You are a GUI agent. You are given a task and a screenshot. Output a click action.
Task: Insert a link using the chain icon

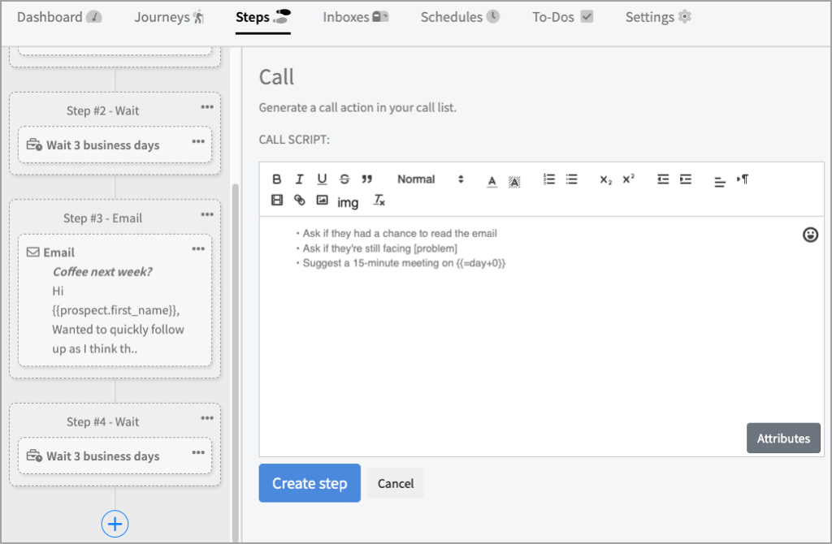point(300,200)
